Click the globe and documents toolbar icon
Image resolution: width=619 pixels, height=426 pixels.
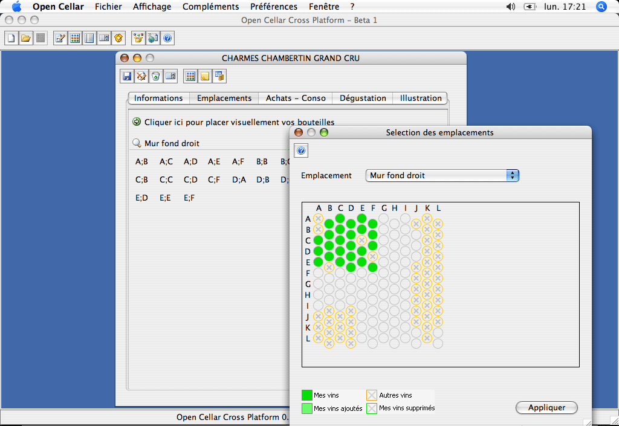point(153,38)
